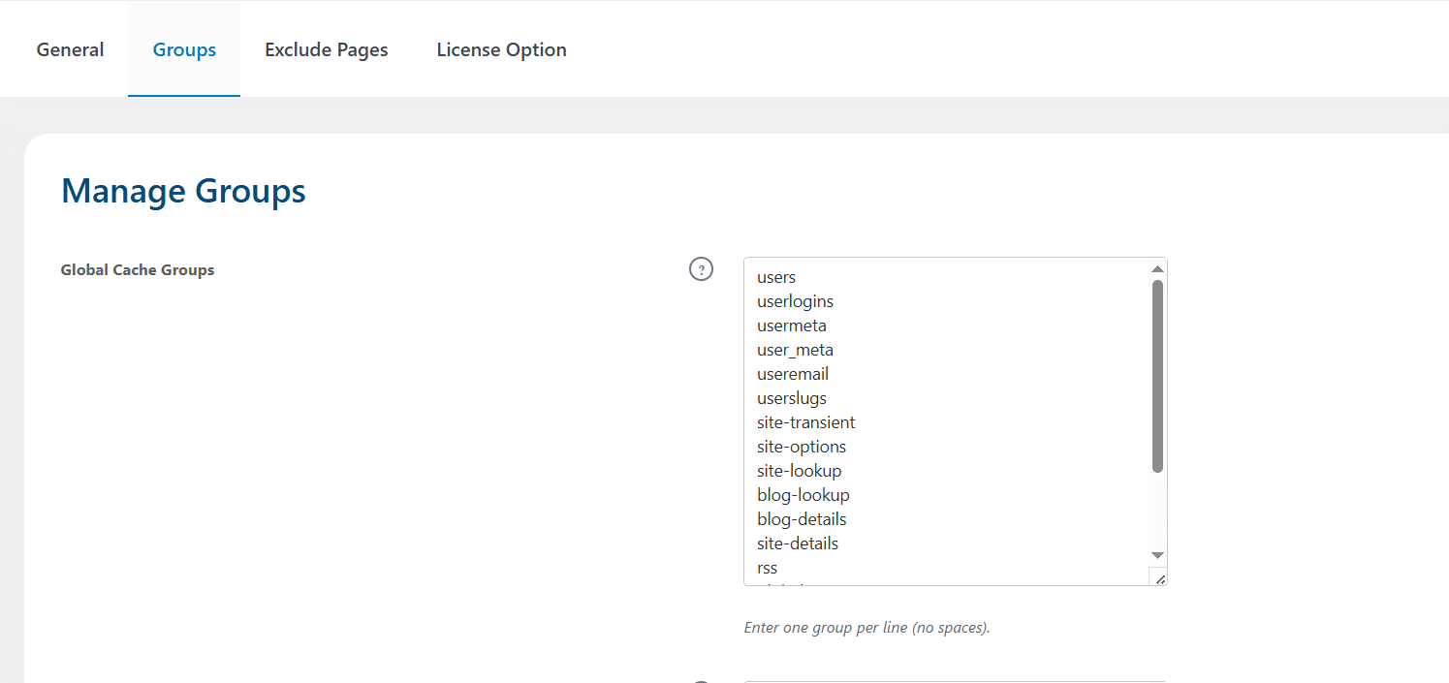This screenshot has height=683, width=1449.
Task: Click the Global Cache Groups help icon
Action: click(701, 269)
